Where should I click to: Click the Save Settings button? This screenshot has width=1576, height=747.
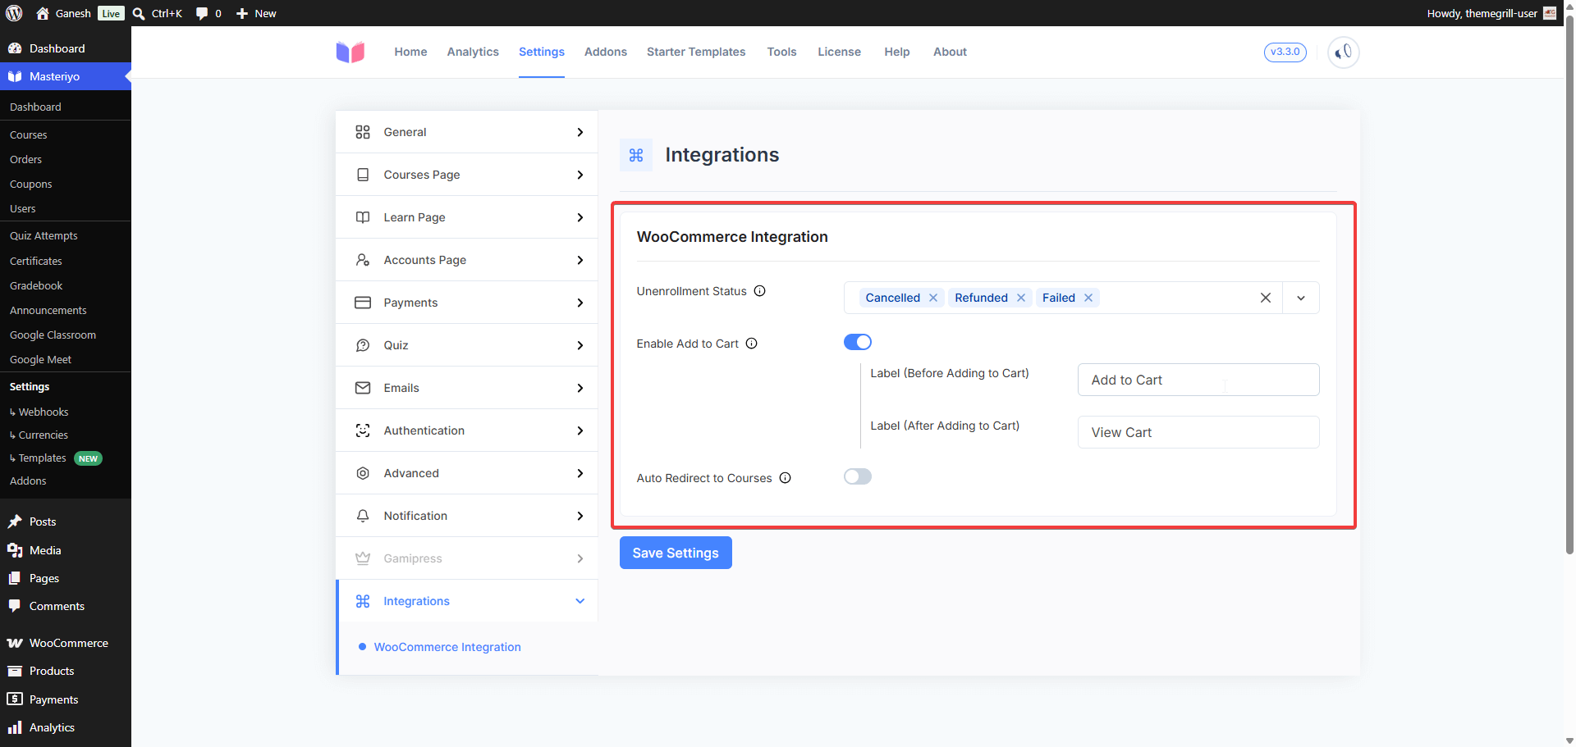coord(676,553)
